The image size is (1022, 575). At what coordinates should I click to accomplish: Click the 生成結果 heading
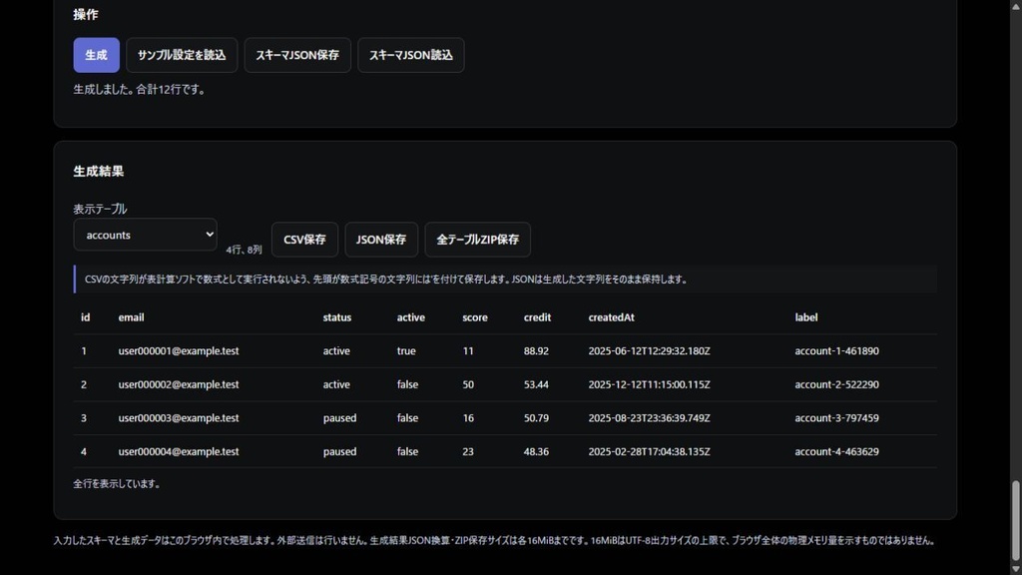[99, 172]
